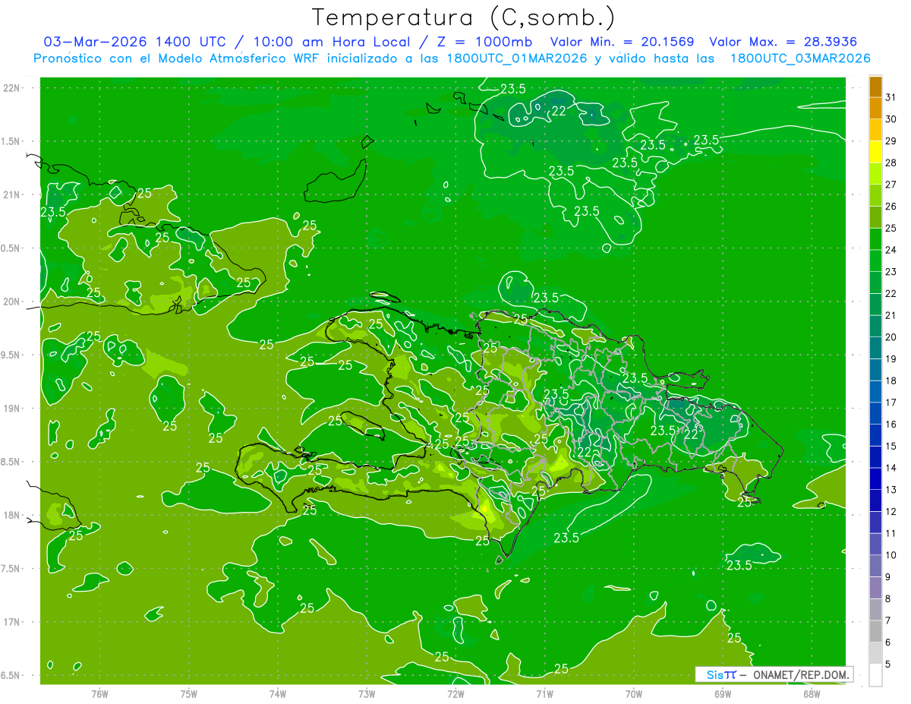Click the legend value '13'
This screenshot has width=911, height=704.
(x=891, y=490)
